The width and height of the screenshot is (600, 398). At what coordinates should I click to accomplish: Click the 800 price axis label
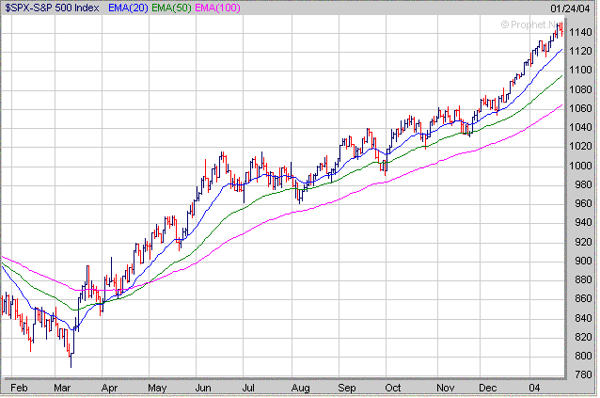click(x=583, y=356)
